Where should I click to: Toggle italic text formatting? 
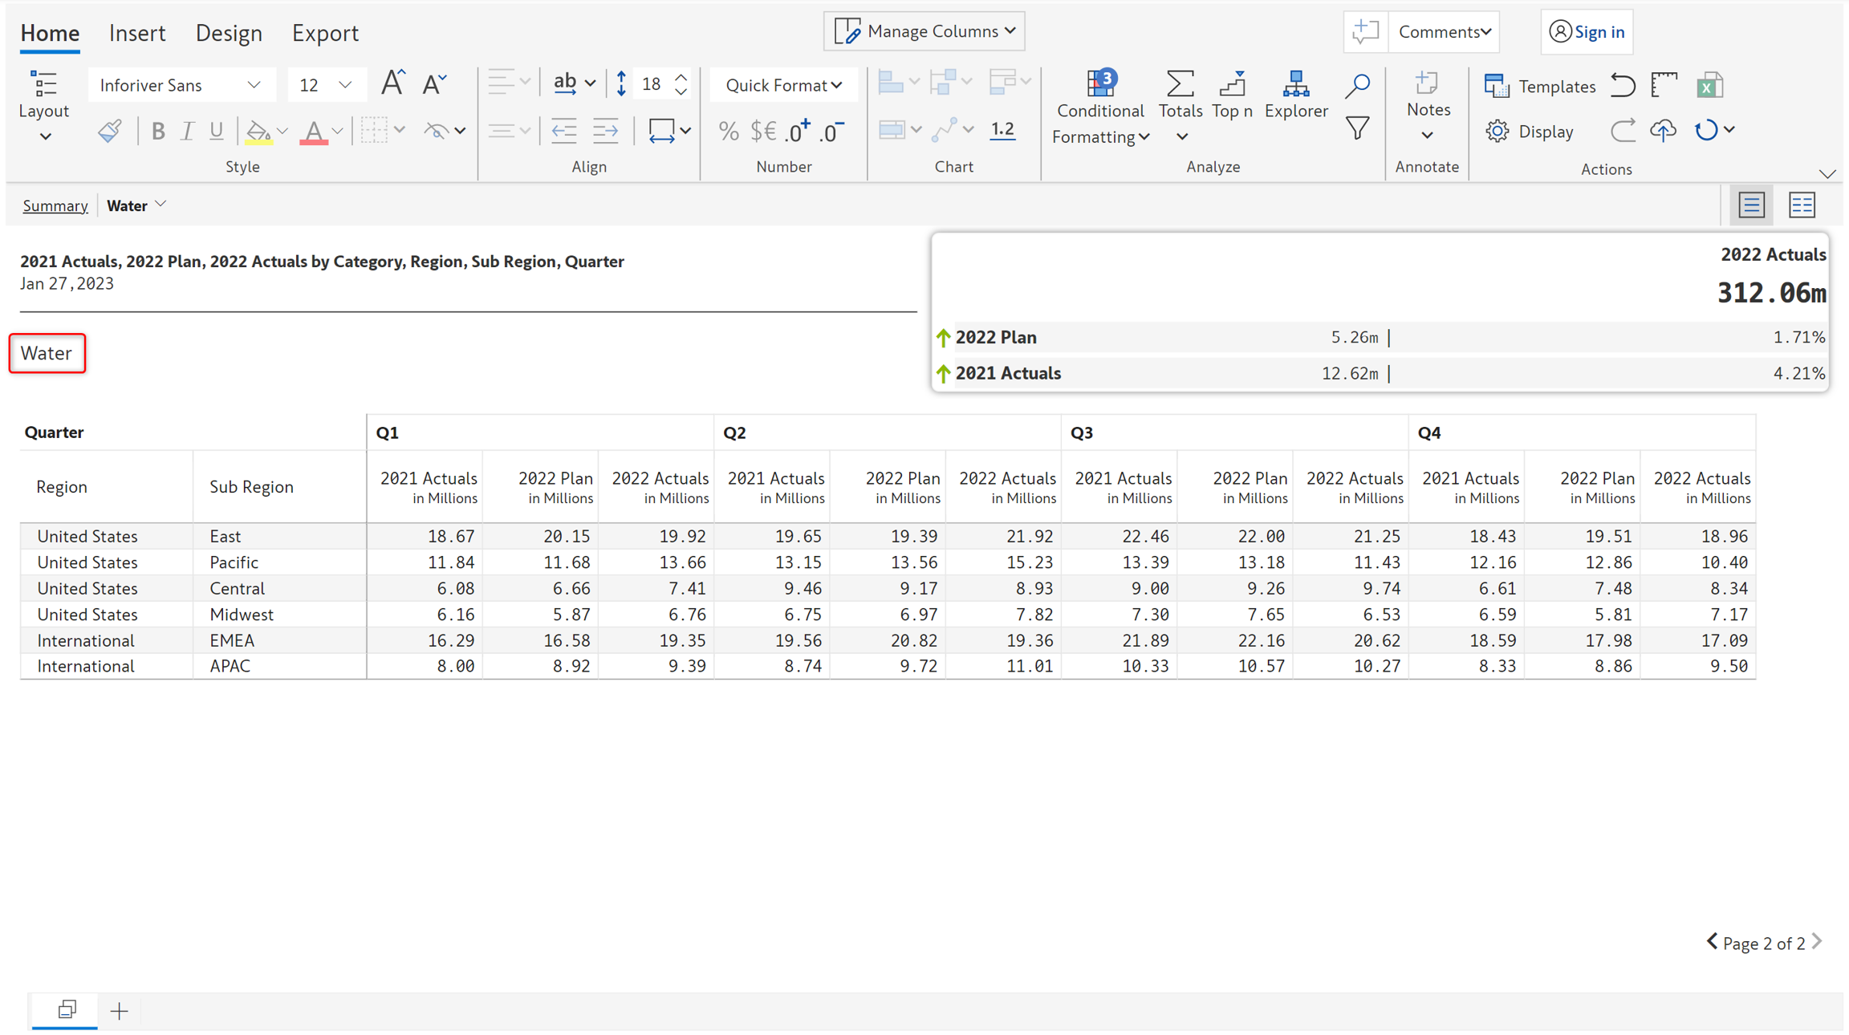point(187,131)
